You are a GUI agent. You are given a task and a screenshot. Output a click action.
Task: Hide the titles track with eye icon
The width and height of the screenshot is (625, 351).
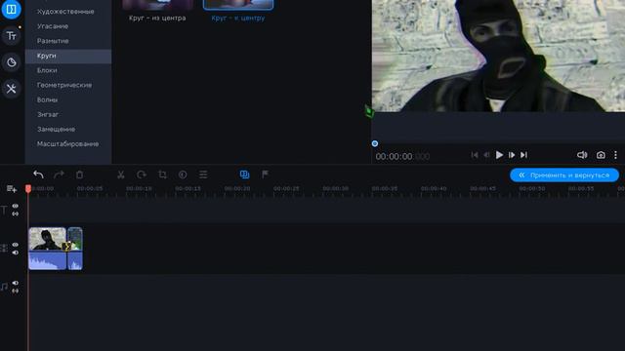click(16, 206)
